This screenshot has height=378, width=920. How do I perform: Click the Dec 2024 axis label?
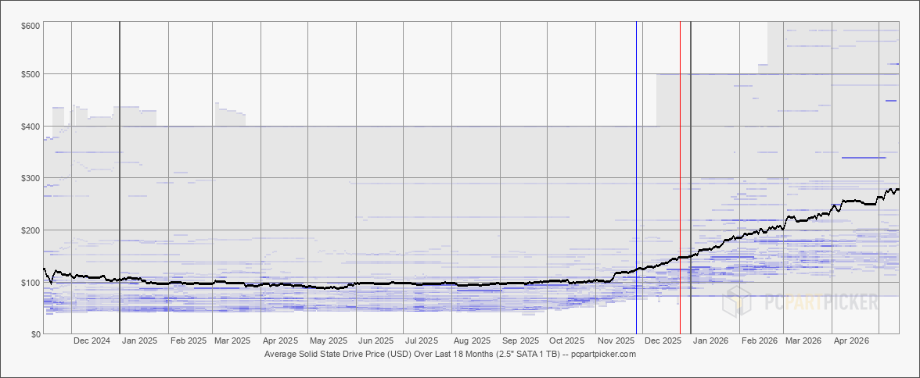pyautogui.click(x=91, y=341)
